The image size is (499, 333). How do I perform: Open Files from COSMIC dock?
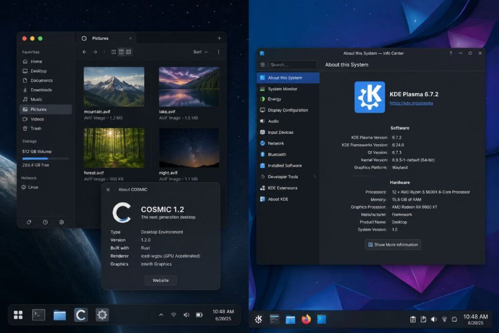click(x=59, y=315)
